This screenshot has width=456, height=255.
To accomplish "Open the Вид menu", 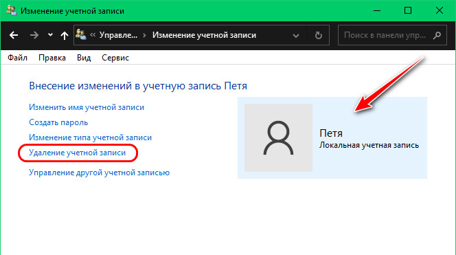I will (84, 58).
